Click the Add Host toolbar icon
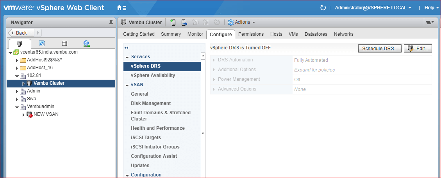This screenshot has width=441, height=178. click(173, 23)
